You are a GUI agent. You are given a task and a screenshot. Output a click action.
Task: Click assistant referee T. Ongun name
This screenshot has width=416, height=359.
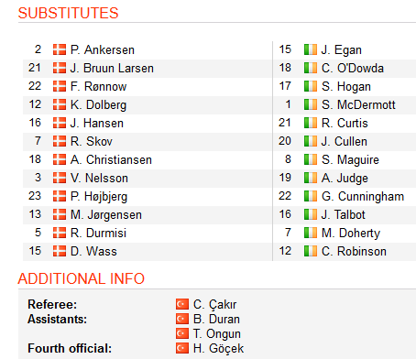[x=217, y=334]
